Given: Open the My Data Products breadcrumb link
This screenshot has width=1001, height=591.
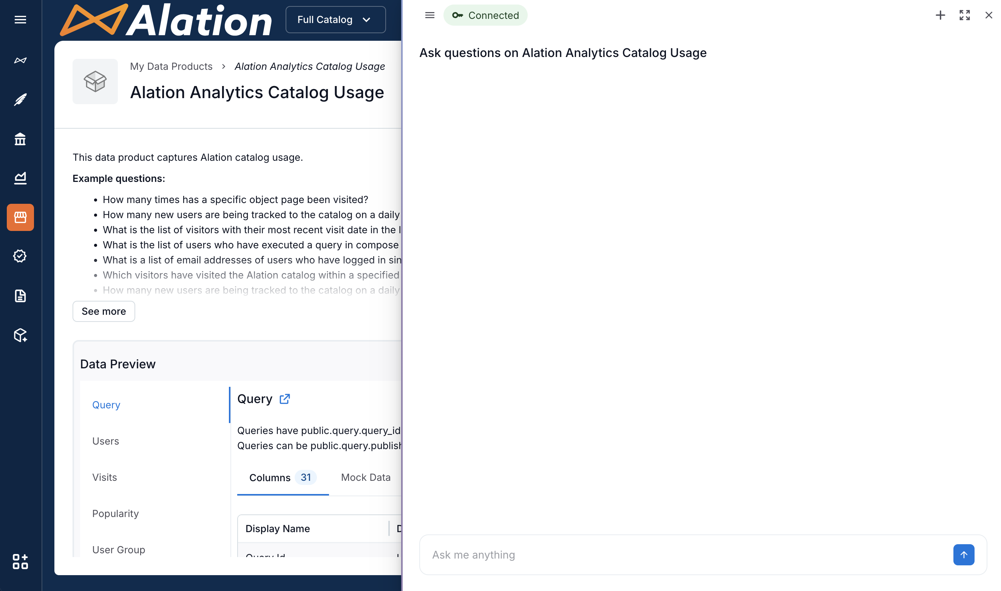Looking at the screenshot, I should coord(171,66).
